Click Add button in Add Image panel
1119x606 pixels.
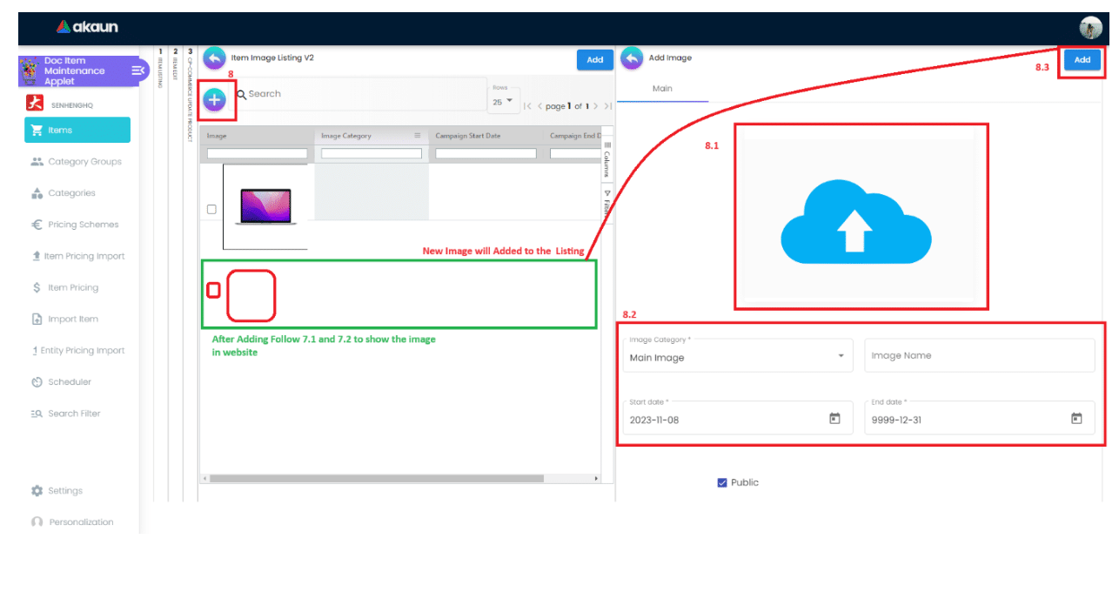[x=1082, y=59]
